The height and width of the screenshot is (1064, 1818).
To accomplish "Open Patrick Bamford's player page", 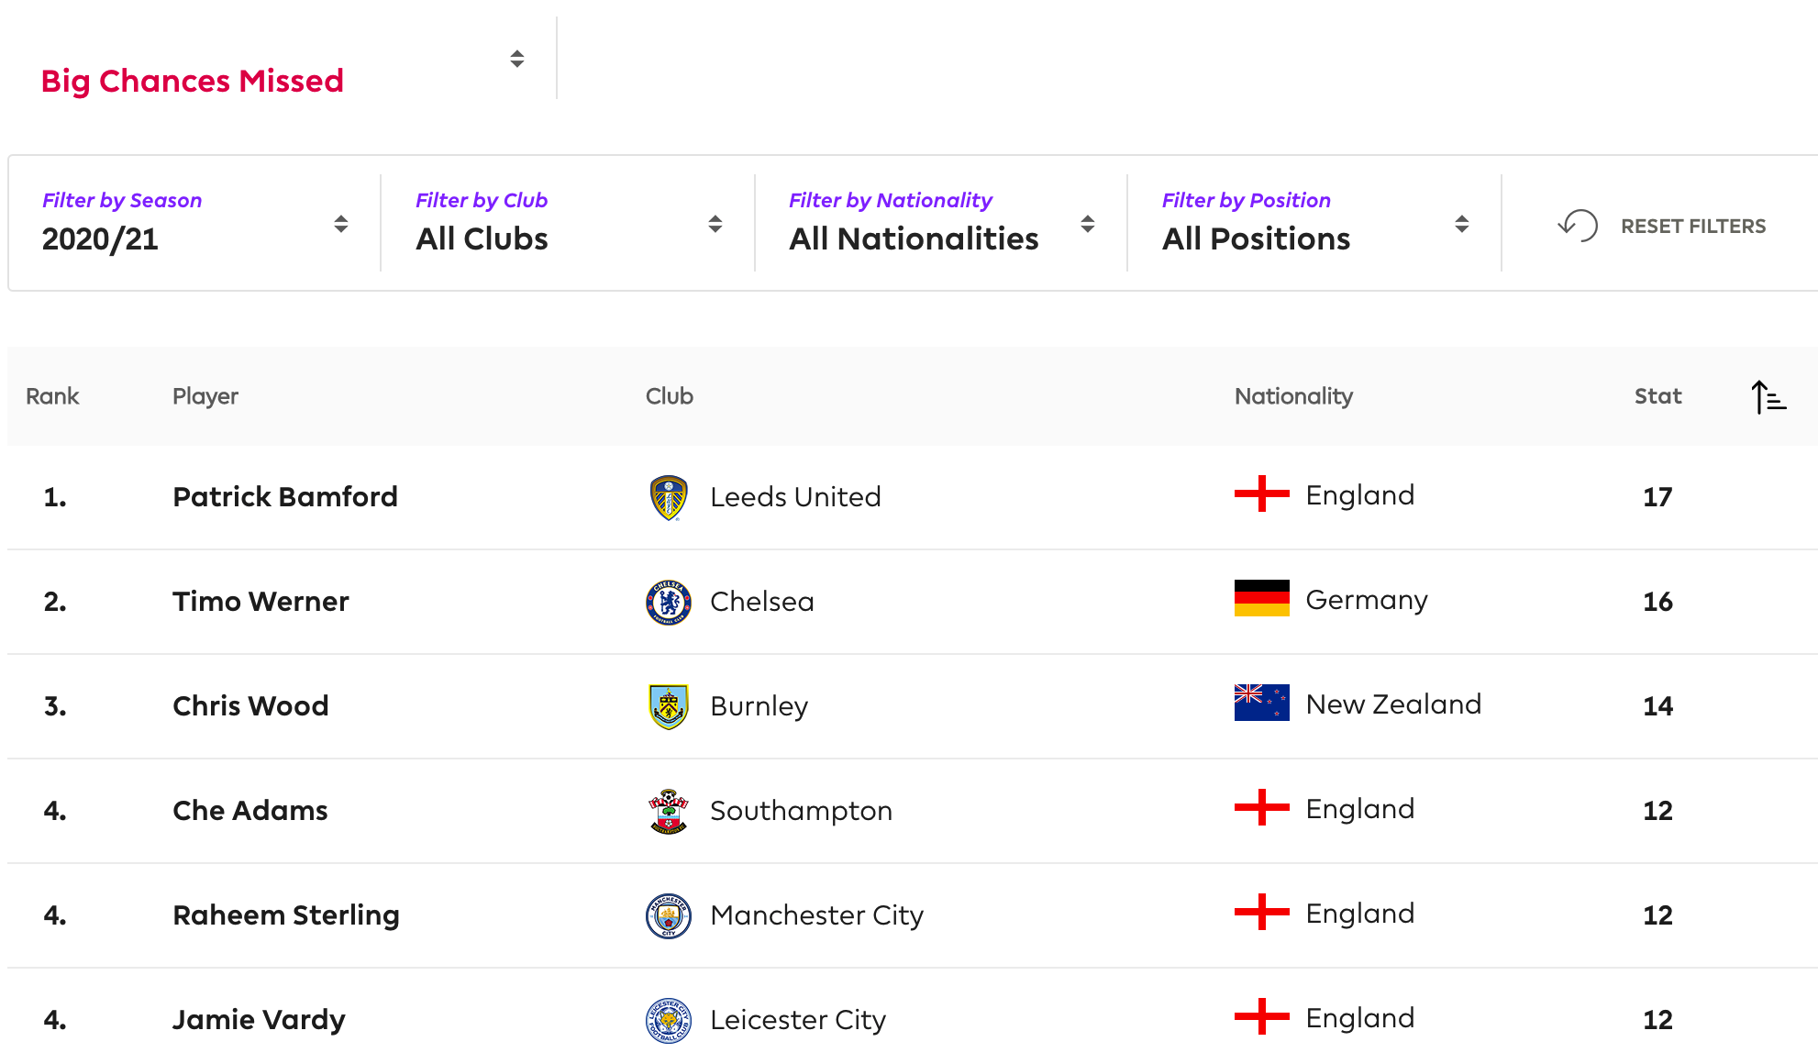I will point(285,497).
